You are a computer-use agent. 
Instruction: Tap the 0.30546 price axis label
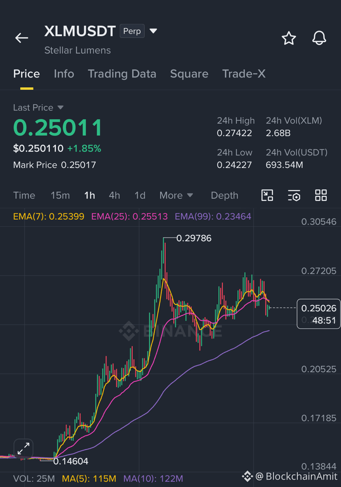[x=319, y=222]
